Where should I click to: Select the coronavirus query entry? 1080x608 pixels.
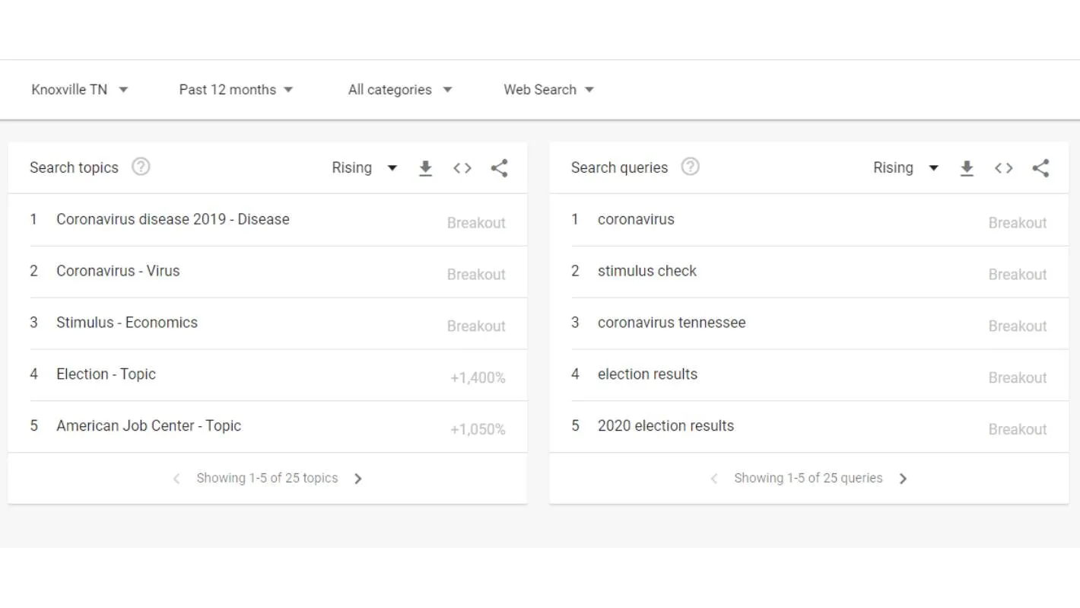pos(636,219)
